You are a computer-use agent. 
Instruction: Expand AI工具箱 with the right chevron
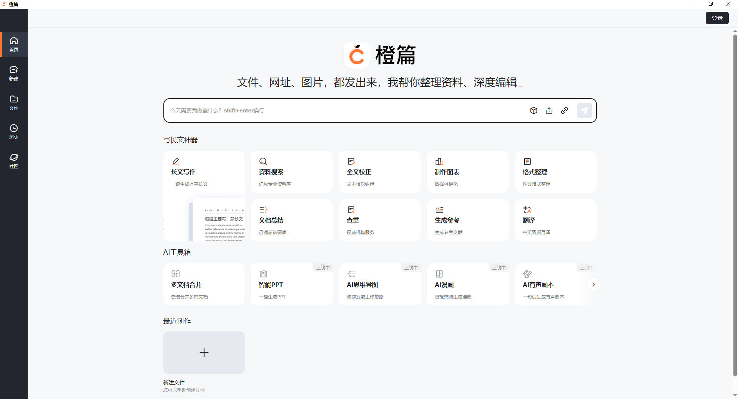[594, 284]
